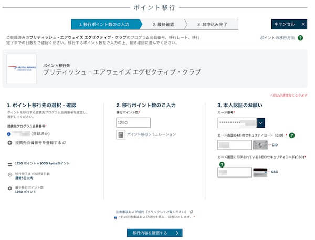Image resolution: width=315 pixels, height=240 pixels.
Task: Click the キャンセル button
Action: [x=289, y=24]
